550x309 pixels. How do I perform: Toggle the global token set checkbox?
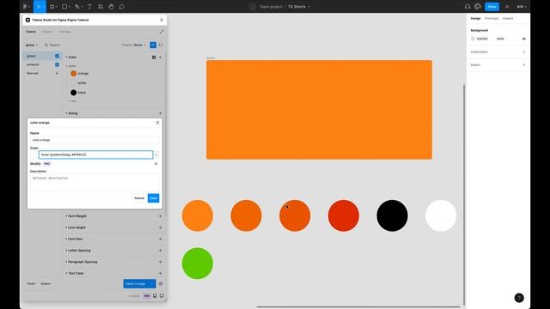click(x=57, y=56)
